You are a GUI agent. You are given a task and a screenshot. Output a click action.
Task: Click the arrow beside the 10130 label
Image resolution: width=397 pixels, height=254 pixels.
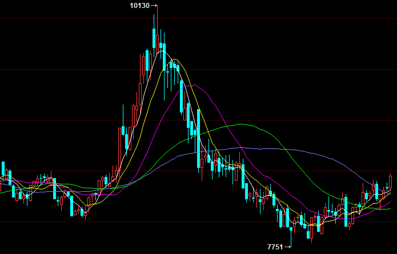tap(153, 5)
